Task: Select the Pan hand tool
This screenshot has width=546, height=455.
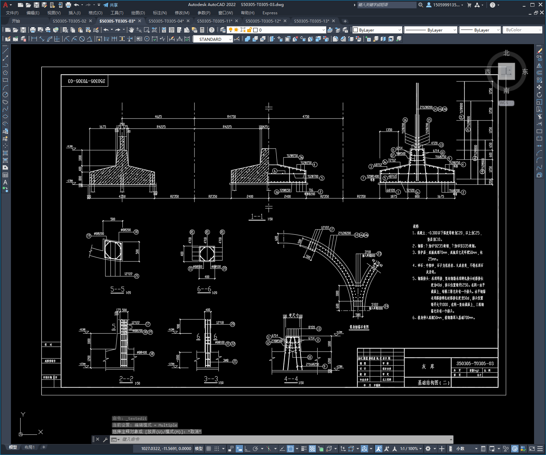Action: tap(131, 30)
